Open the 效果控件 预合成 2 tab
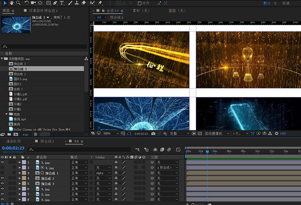 (x=44, y=10)
